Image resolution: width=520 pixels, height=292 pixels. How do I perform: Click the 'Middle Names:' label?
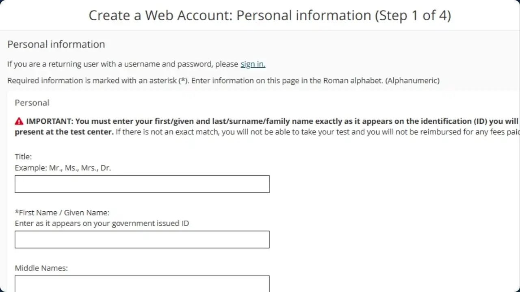pos(41,268)
